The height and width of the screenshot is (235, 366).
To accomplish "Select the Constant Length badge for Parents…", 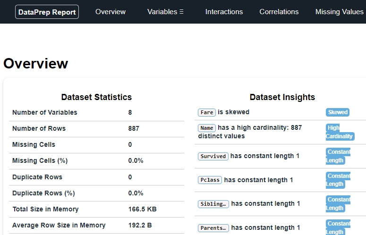I will tap(338, 227).
